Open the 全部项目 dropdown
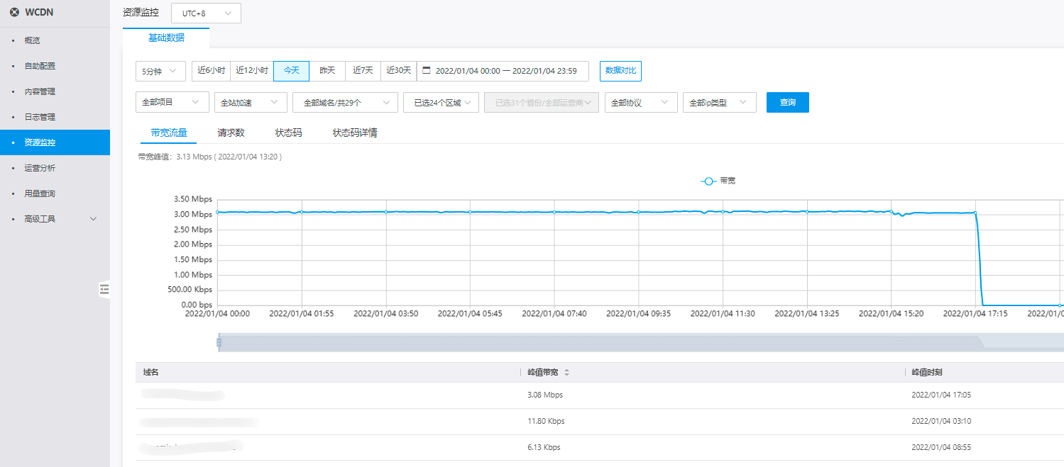The image size is (1064, 467). (172, 103)
